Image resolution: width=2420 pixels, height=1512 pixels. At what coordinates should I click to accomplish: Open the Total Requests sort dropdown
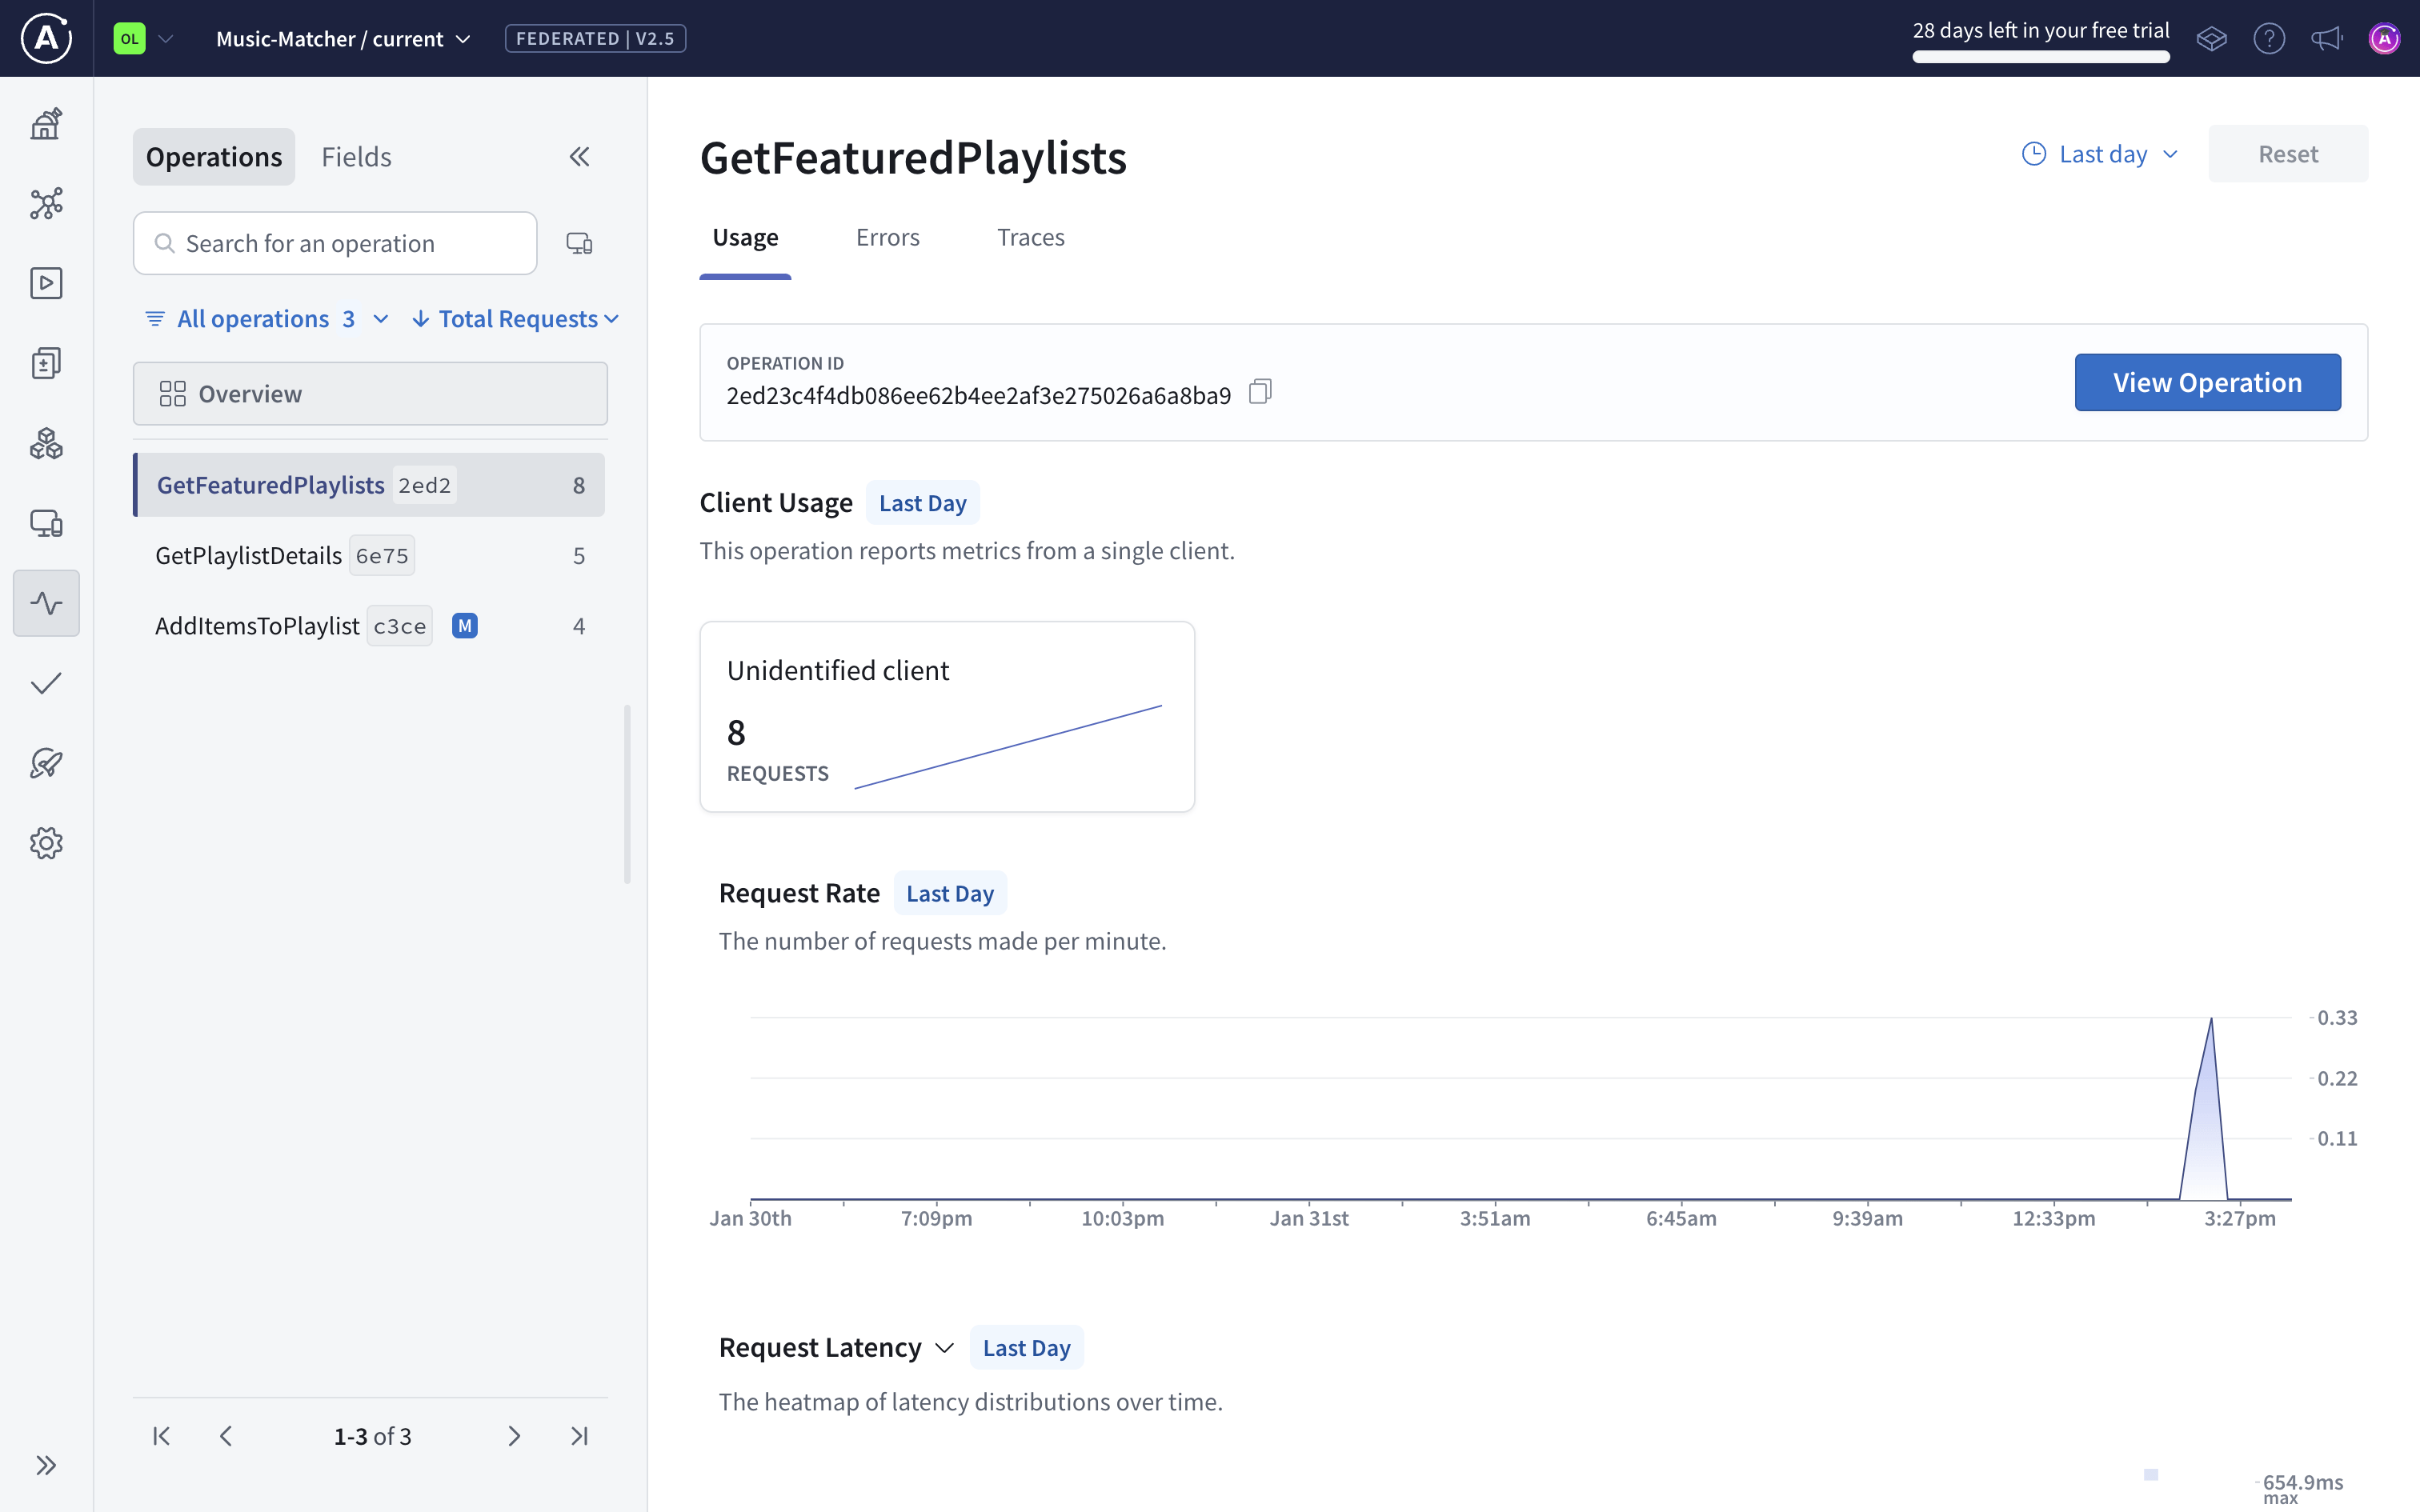tap(516, 318)
